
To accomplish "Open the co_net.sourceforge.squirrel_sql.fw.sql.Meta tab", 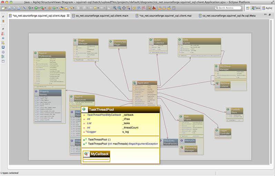I will [x=228, y=16].
